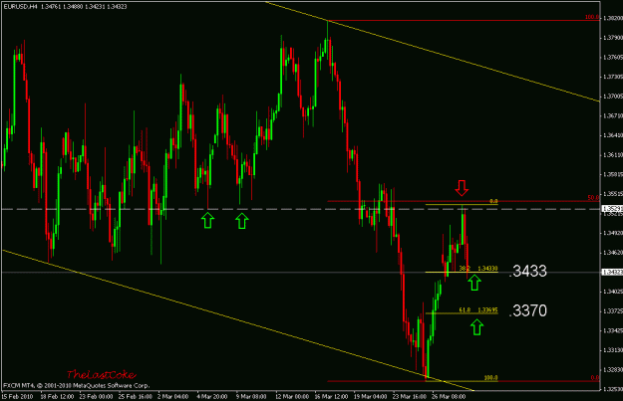Screen dimensions: 623x401
Task: Select the 1.3700 price axis label
Action: pos(613,96)
